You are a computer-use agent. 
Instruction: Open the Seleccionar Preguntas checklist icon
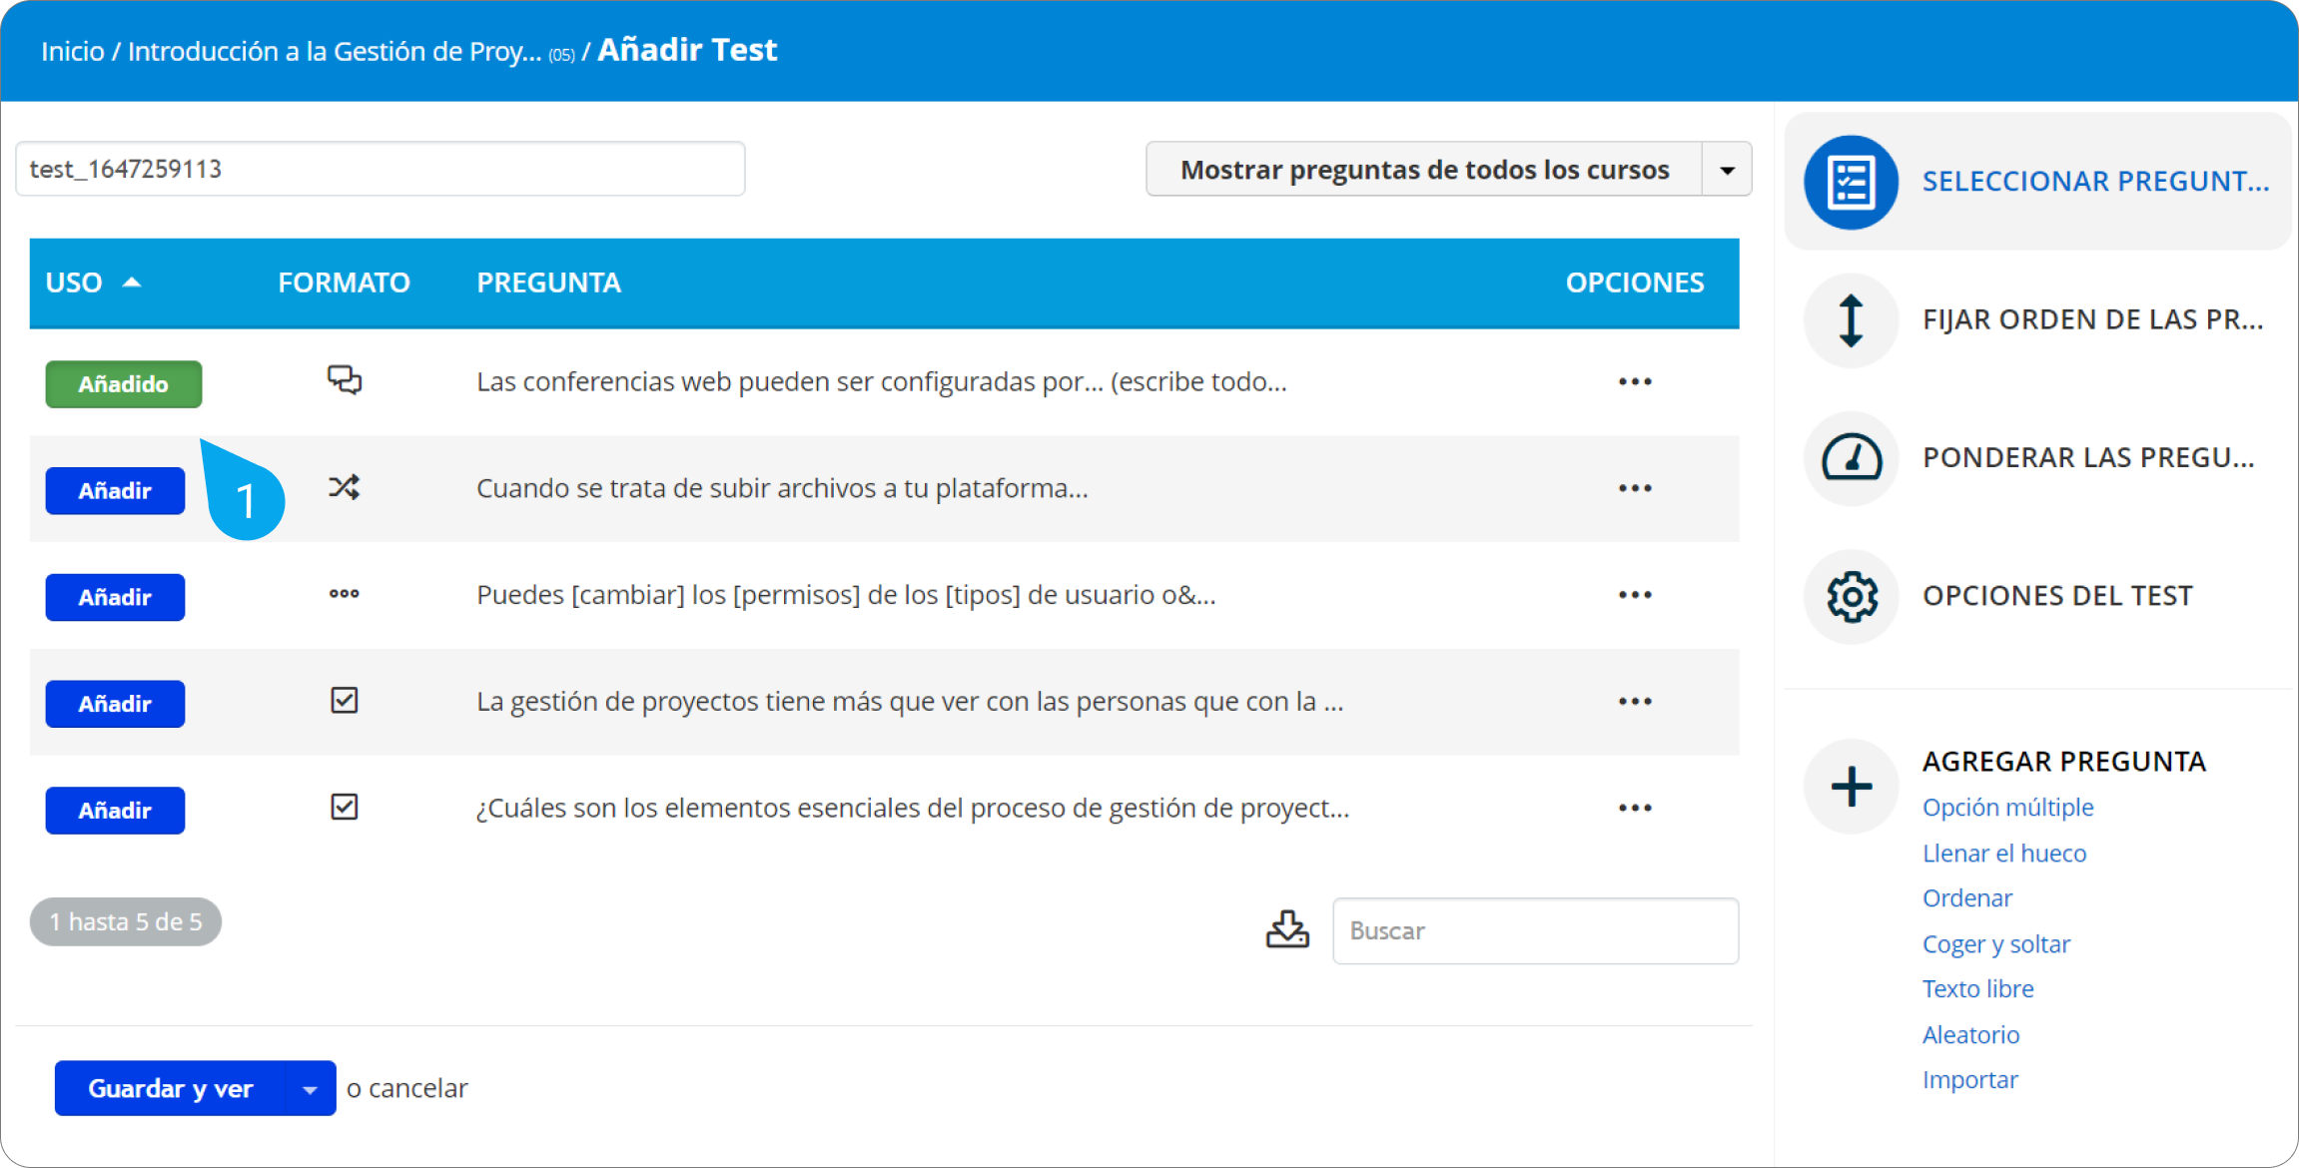pyautogui.click(x=1851, y=183)
